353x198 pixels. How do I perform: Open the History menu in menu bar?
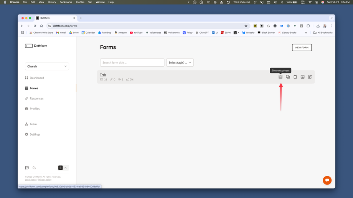point(52,2)
